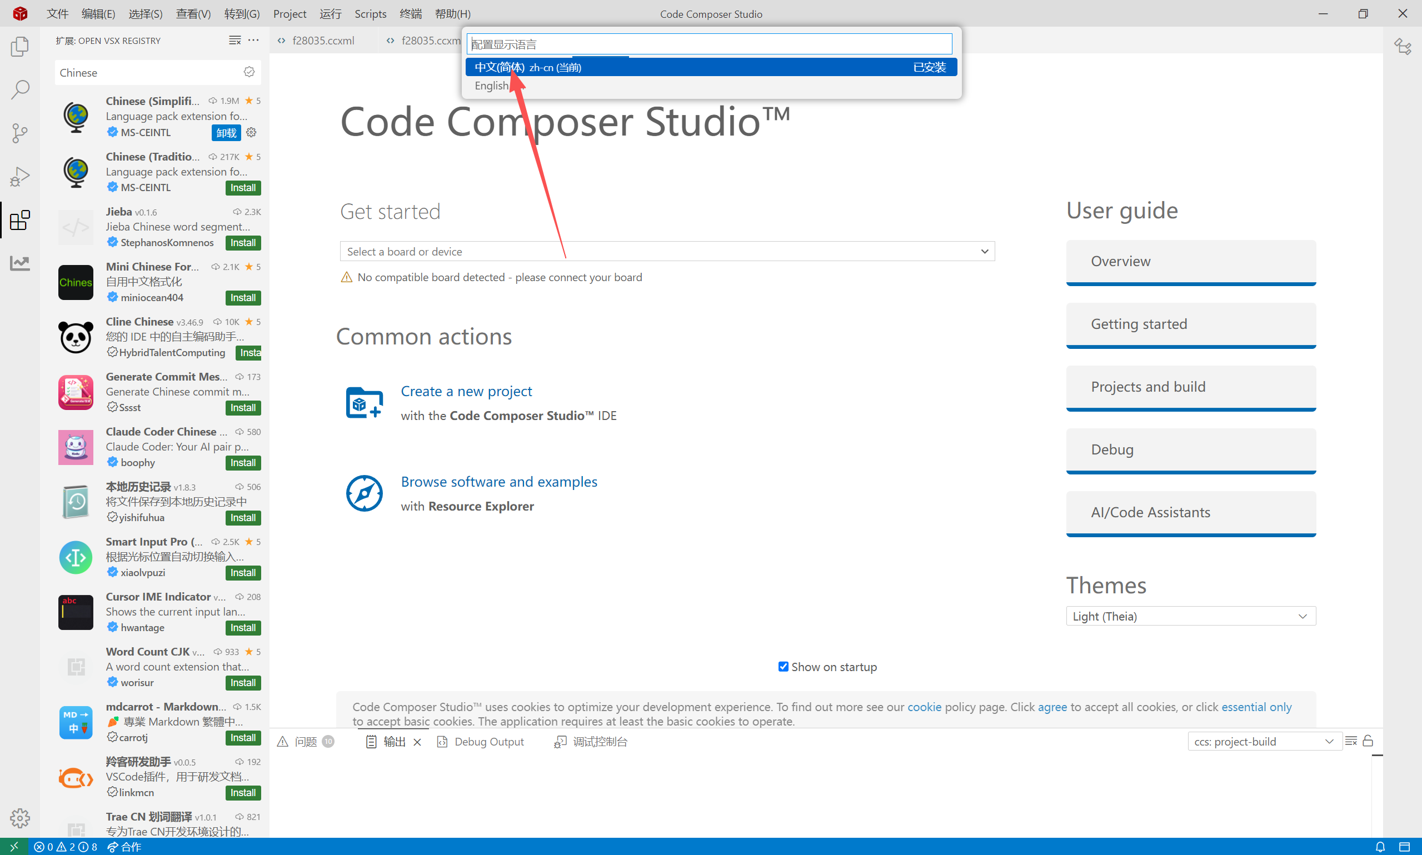Click the Chinese extension search field

tap(147, 73)
